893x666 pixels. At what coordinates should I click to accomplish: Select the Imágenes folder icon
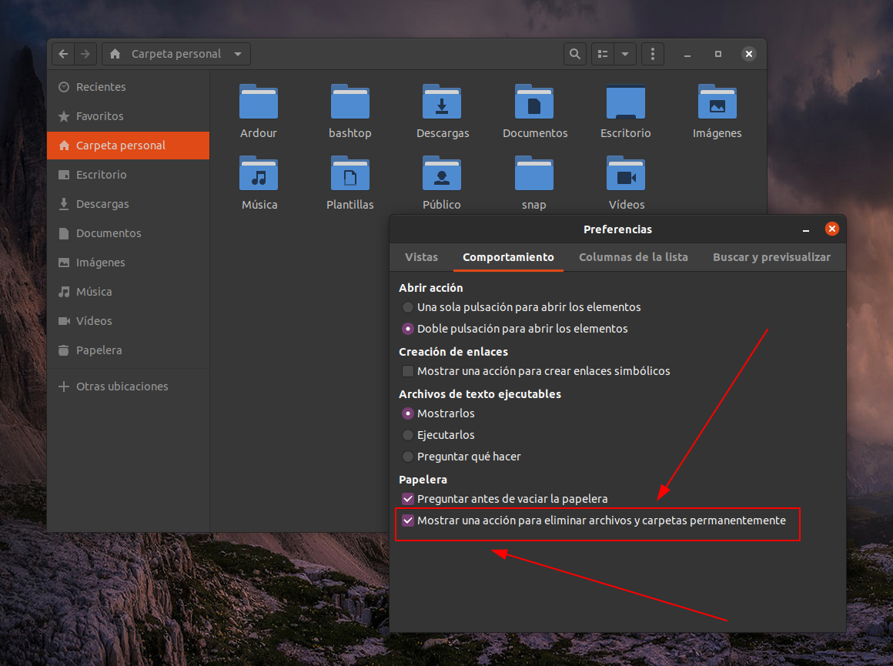[717, 102]
